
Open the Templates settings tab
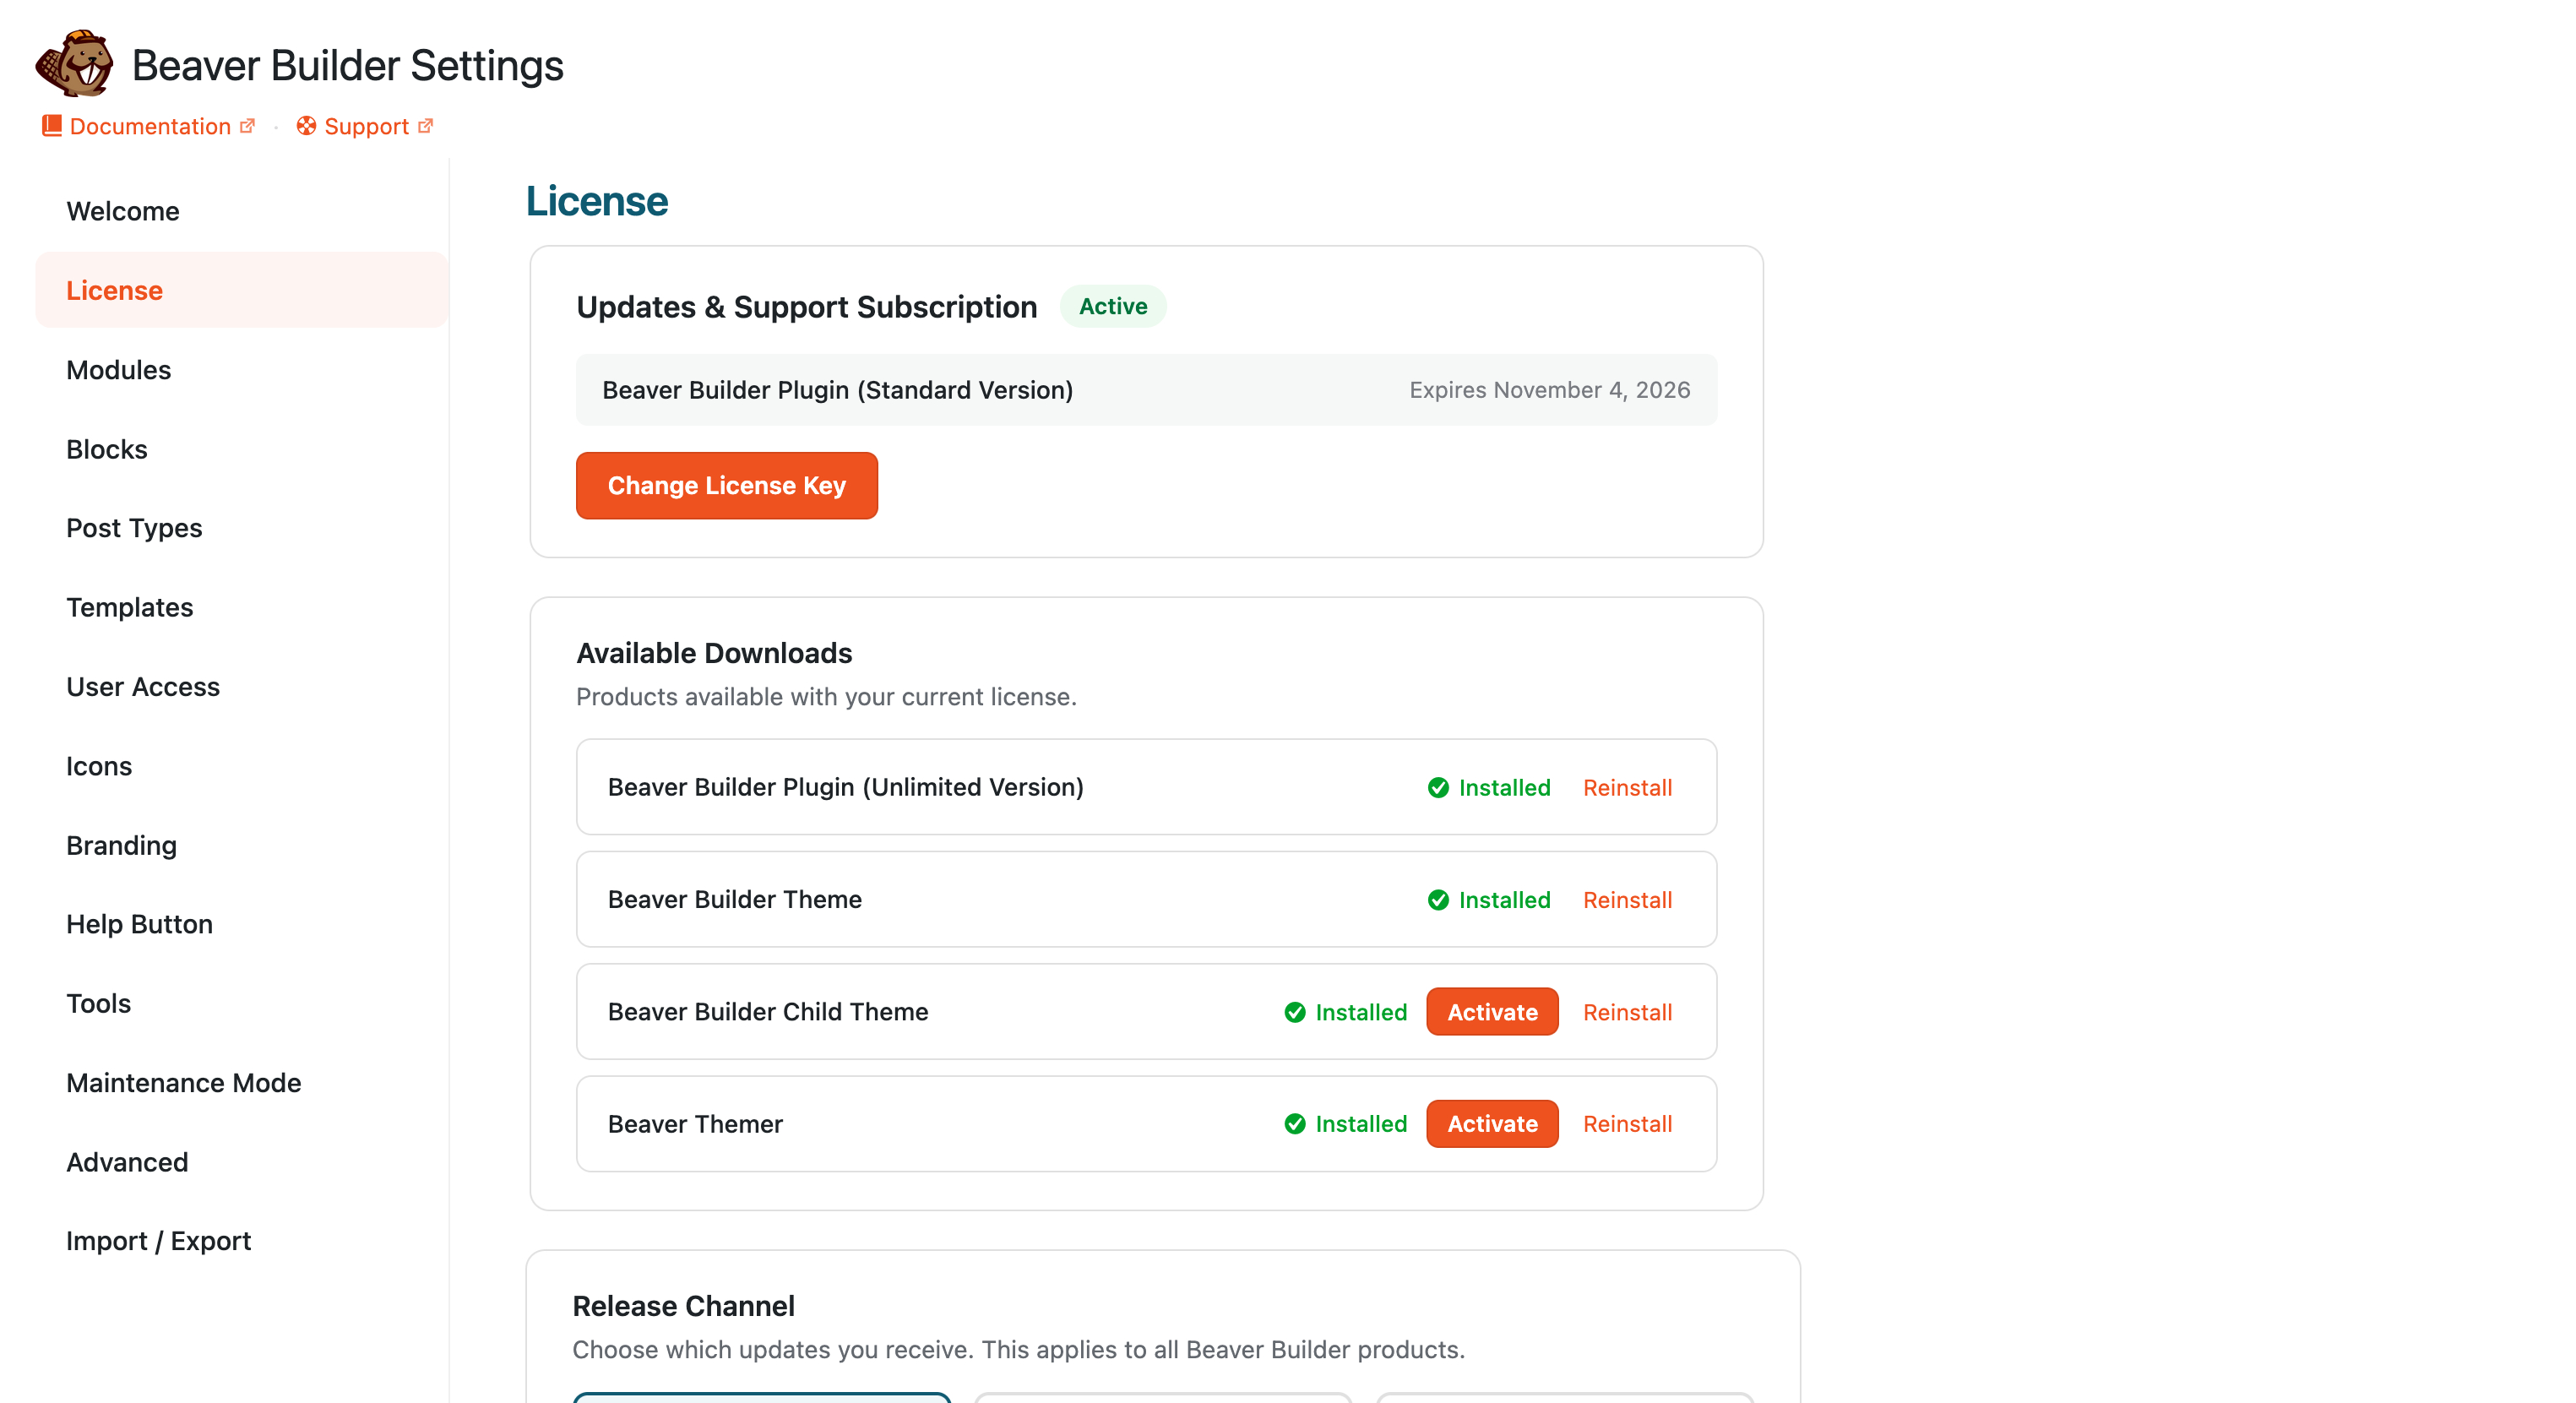(x=241, y=607)
